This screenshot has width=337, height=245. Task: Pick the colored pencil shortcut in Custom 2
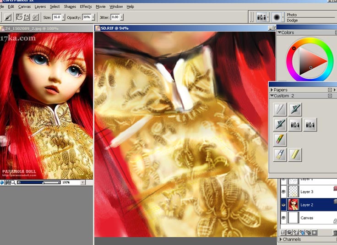(x=280, y=140)
